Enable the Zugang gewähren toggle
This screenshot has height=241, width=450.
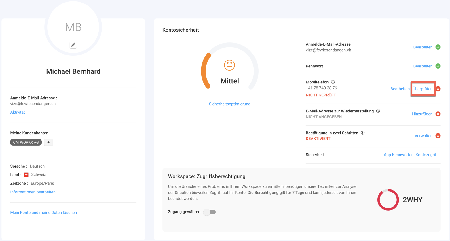[210, 212]
